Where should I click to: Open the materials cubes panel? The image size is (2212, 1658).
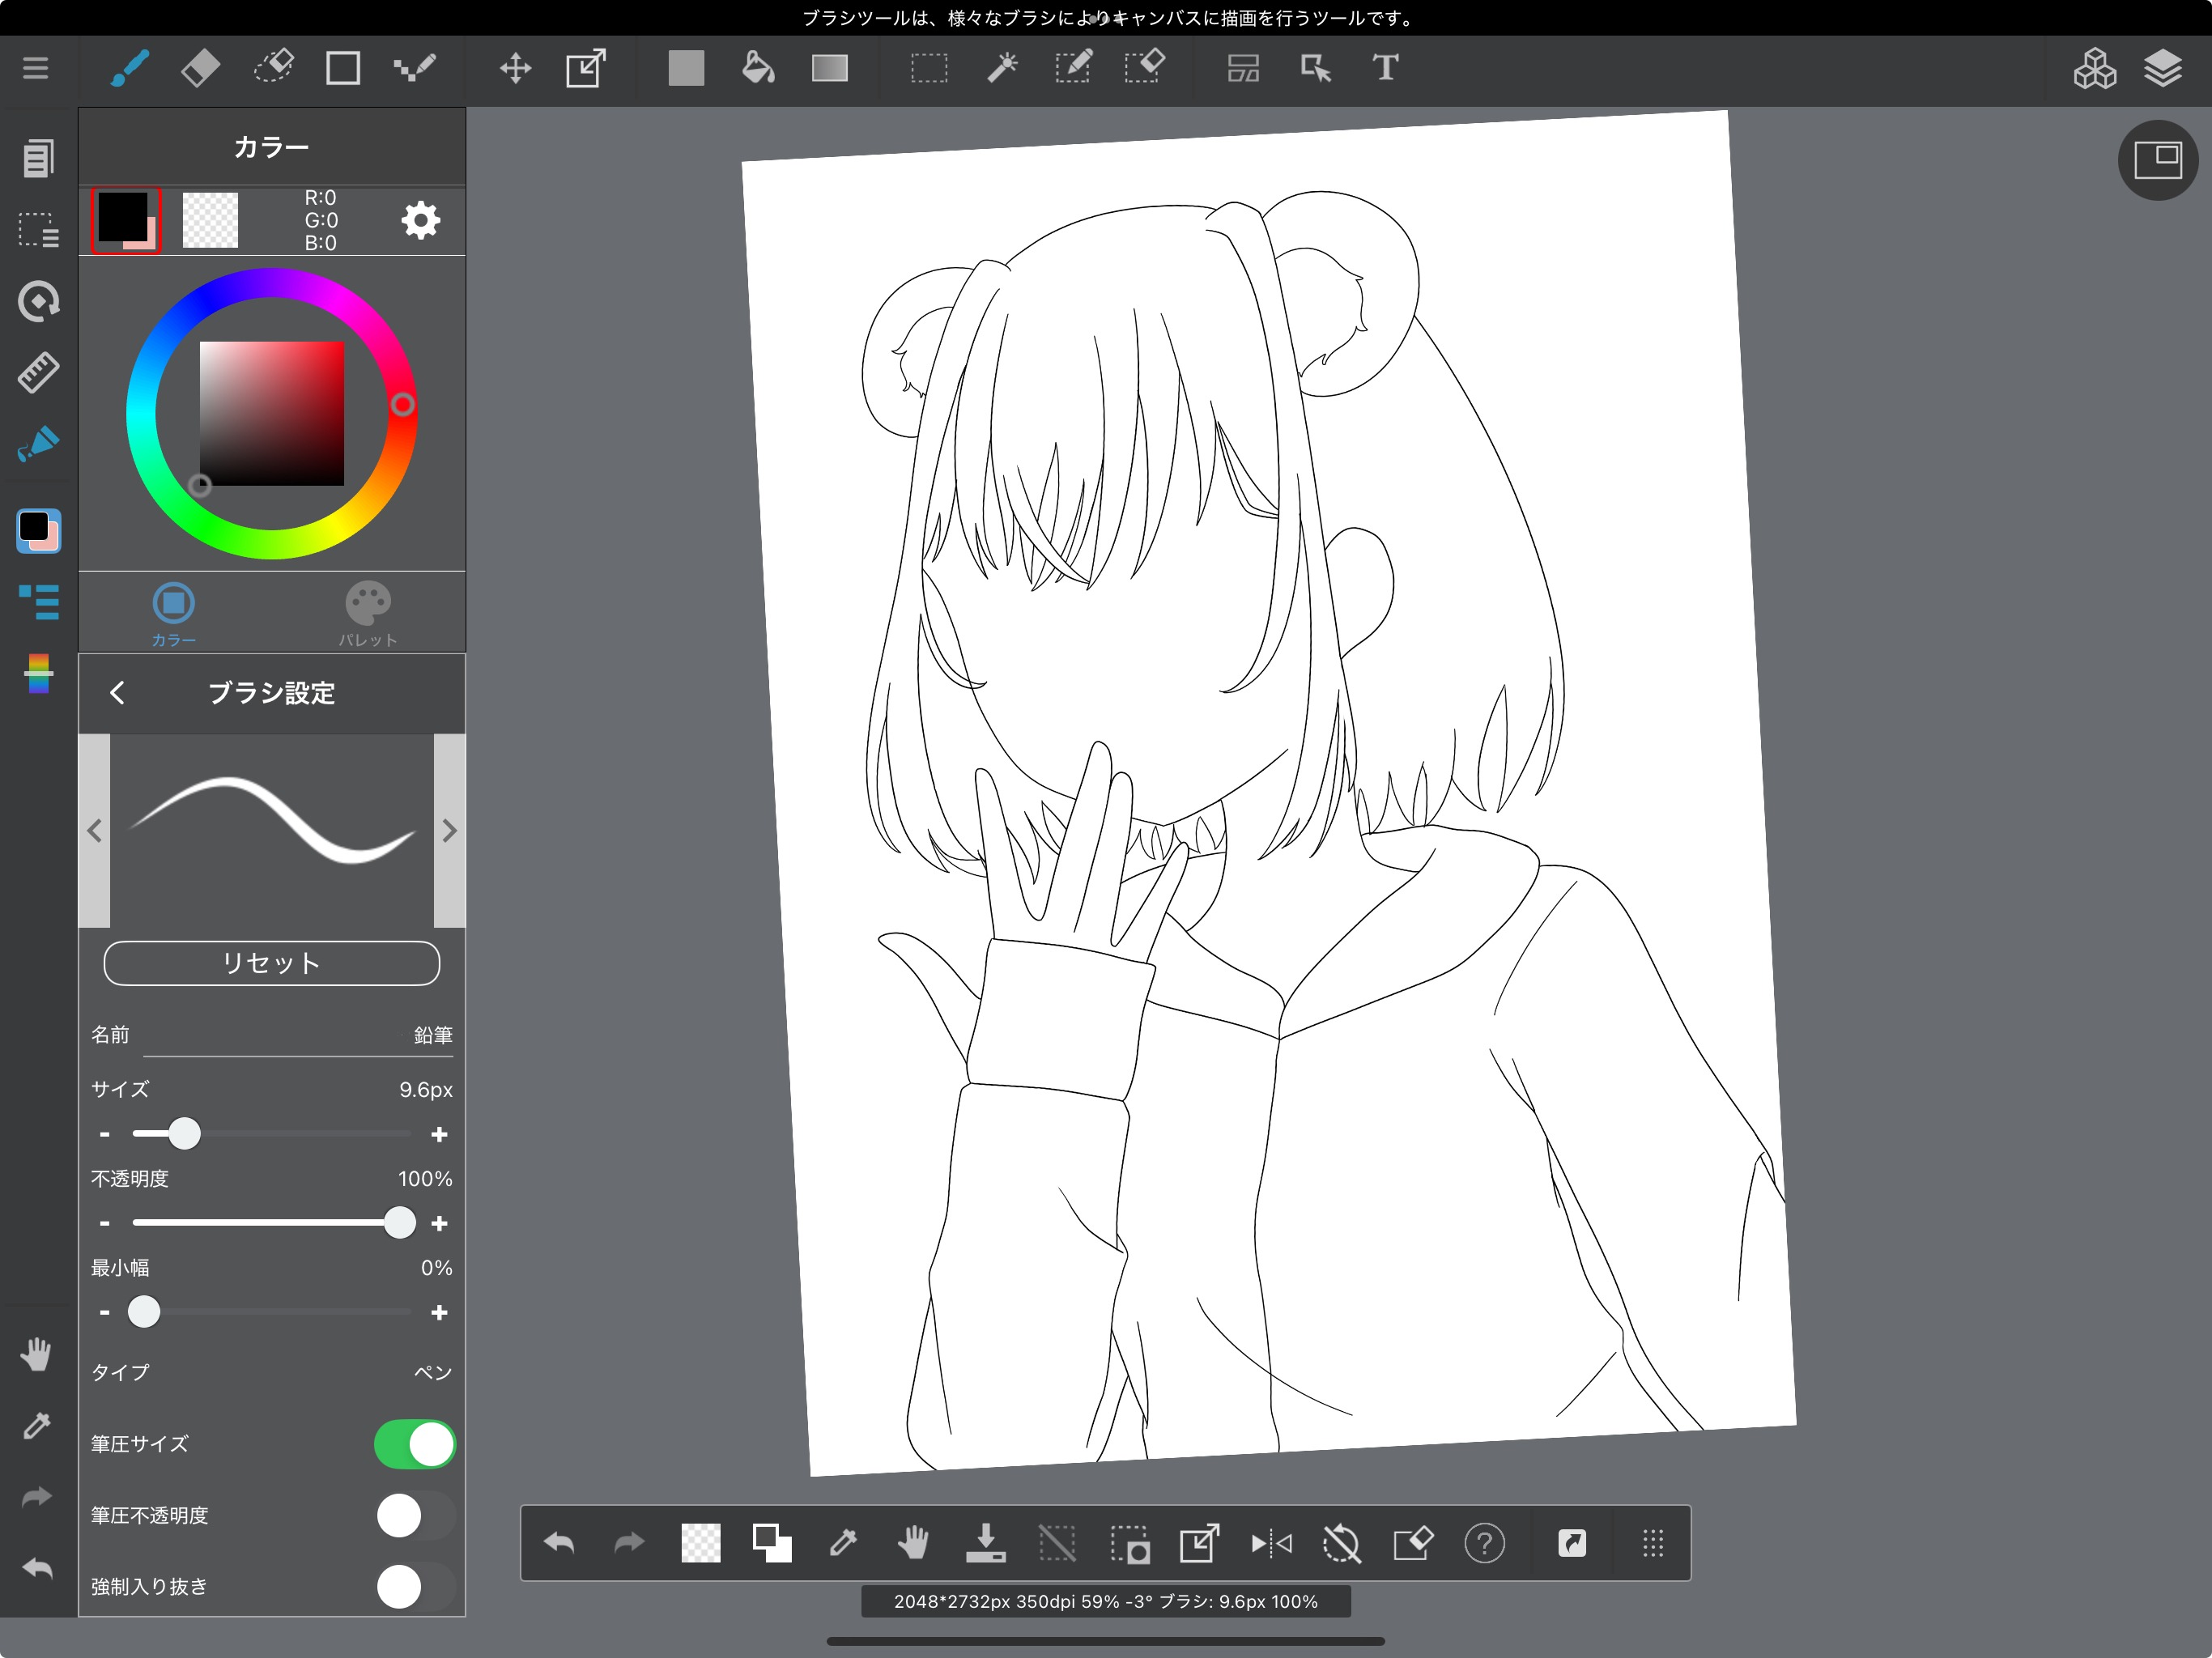click(2094, 68)
